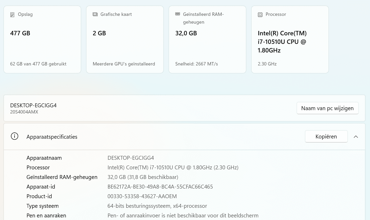This screenshot has width=370, height=220.
Task: Click the DESKTOP-EGCIGG4 PC name heading
Action: (x=33, y=105)
